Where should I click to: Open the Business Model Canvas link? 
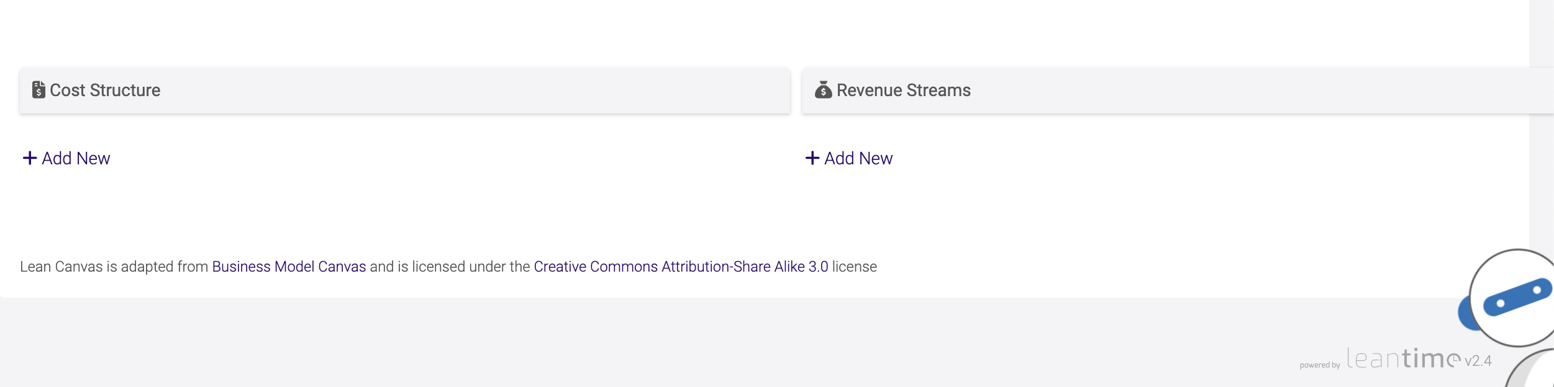coord(289,267)
